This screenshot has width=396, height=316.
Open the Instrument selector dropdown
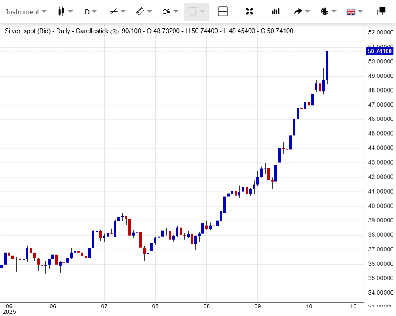(x=26, y=12)
